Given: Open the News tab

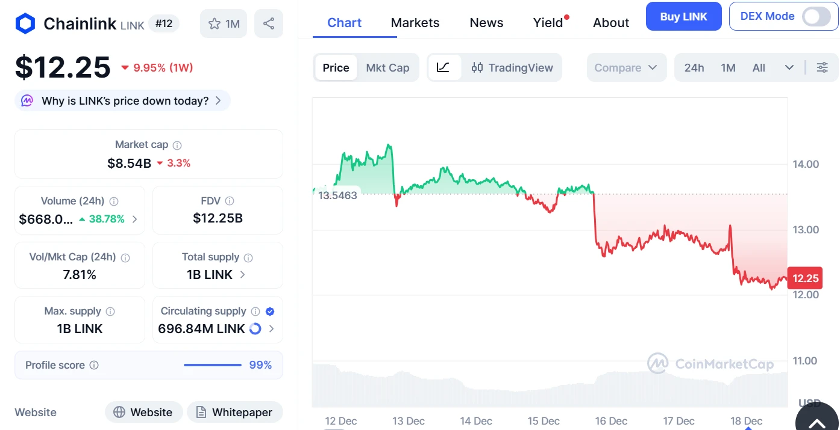Looking at the screenshot, I should coord(486,22).
